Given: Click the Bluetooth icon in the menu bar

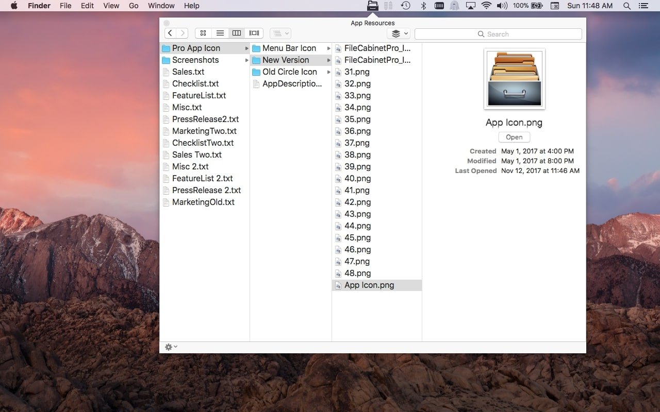Looking at the screenshot, I should point(424,6).
